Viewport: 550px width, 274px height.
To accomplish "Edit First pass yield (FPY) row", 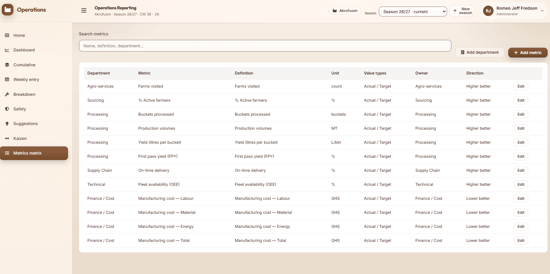I will (521, 156).
